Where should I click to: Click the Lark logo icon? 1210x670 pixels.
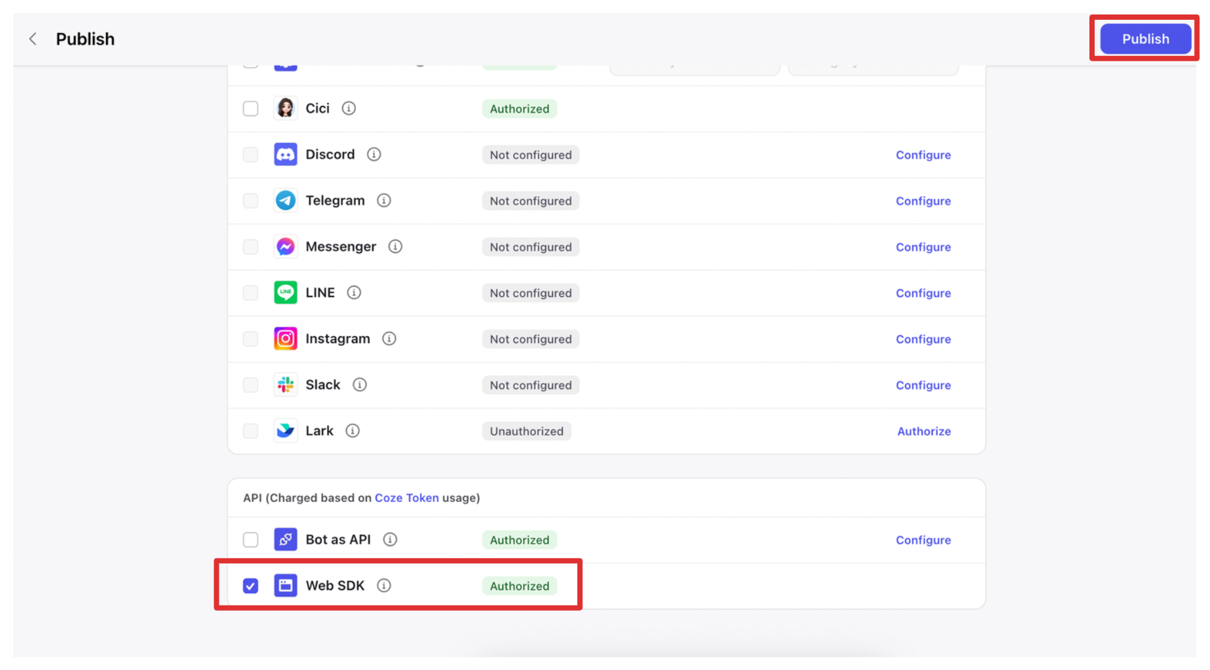tap(285, 431)
